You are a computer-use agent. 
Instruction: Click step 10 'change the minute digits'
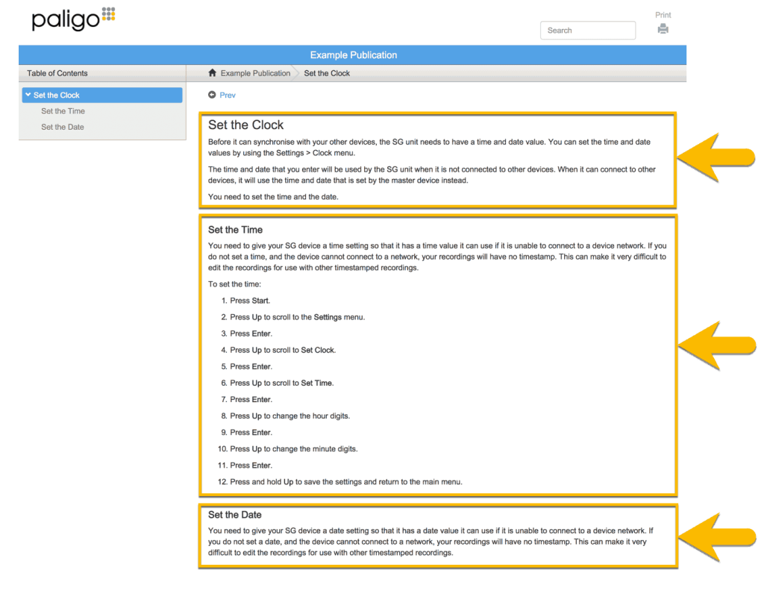(294, 449)
